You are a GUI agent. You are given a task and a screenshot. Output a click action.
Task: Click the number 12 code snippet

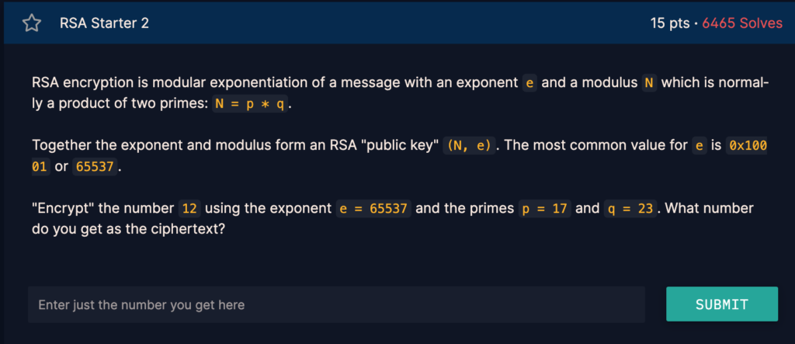click(x=189, y=209)
